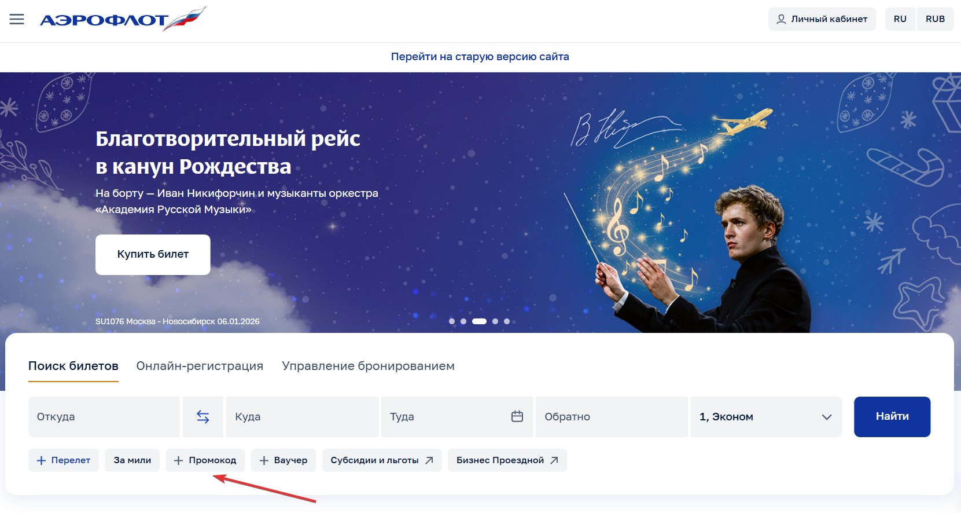Select fifth carousel dot

(x=507, y=321)
